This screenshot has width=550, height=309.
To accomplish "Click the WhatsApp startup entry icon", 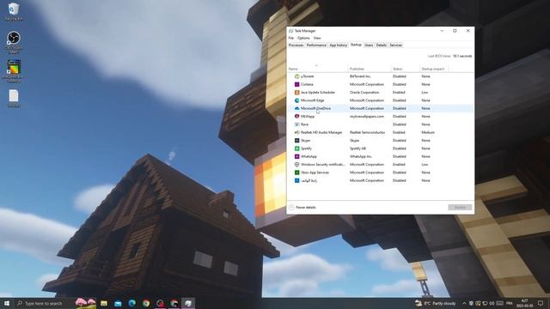I will pyautogui.click(x=296, y=156).
